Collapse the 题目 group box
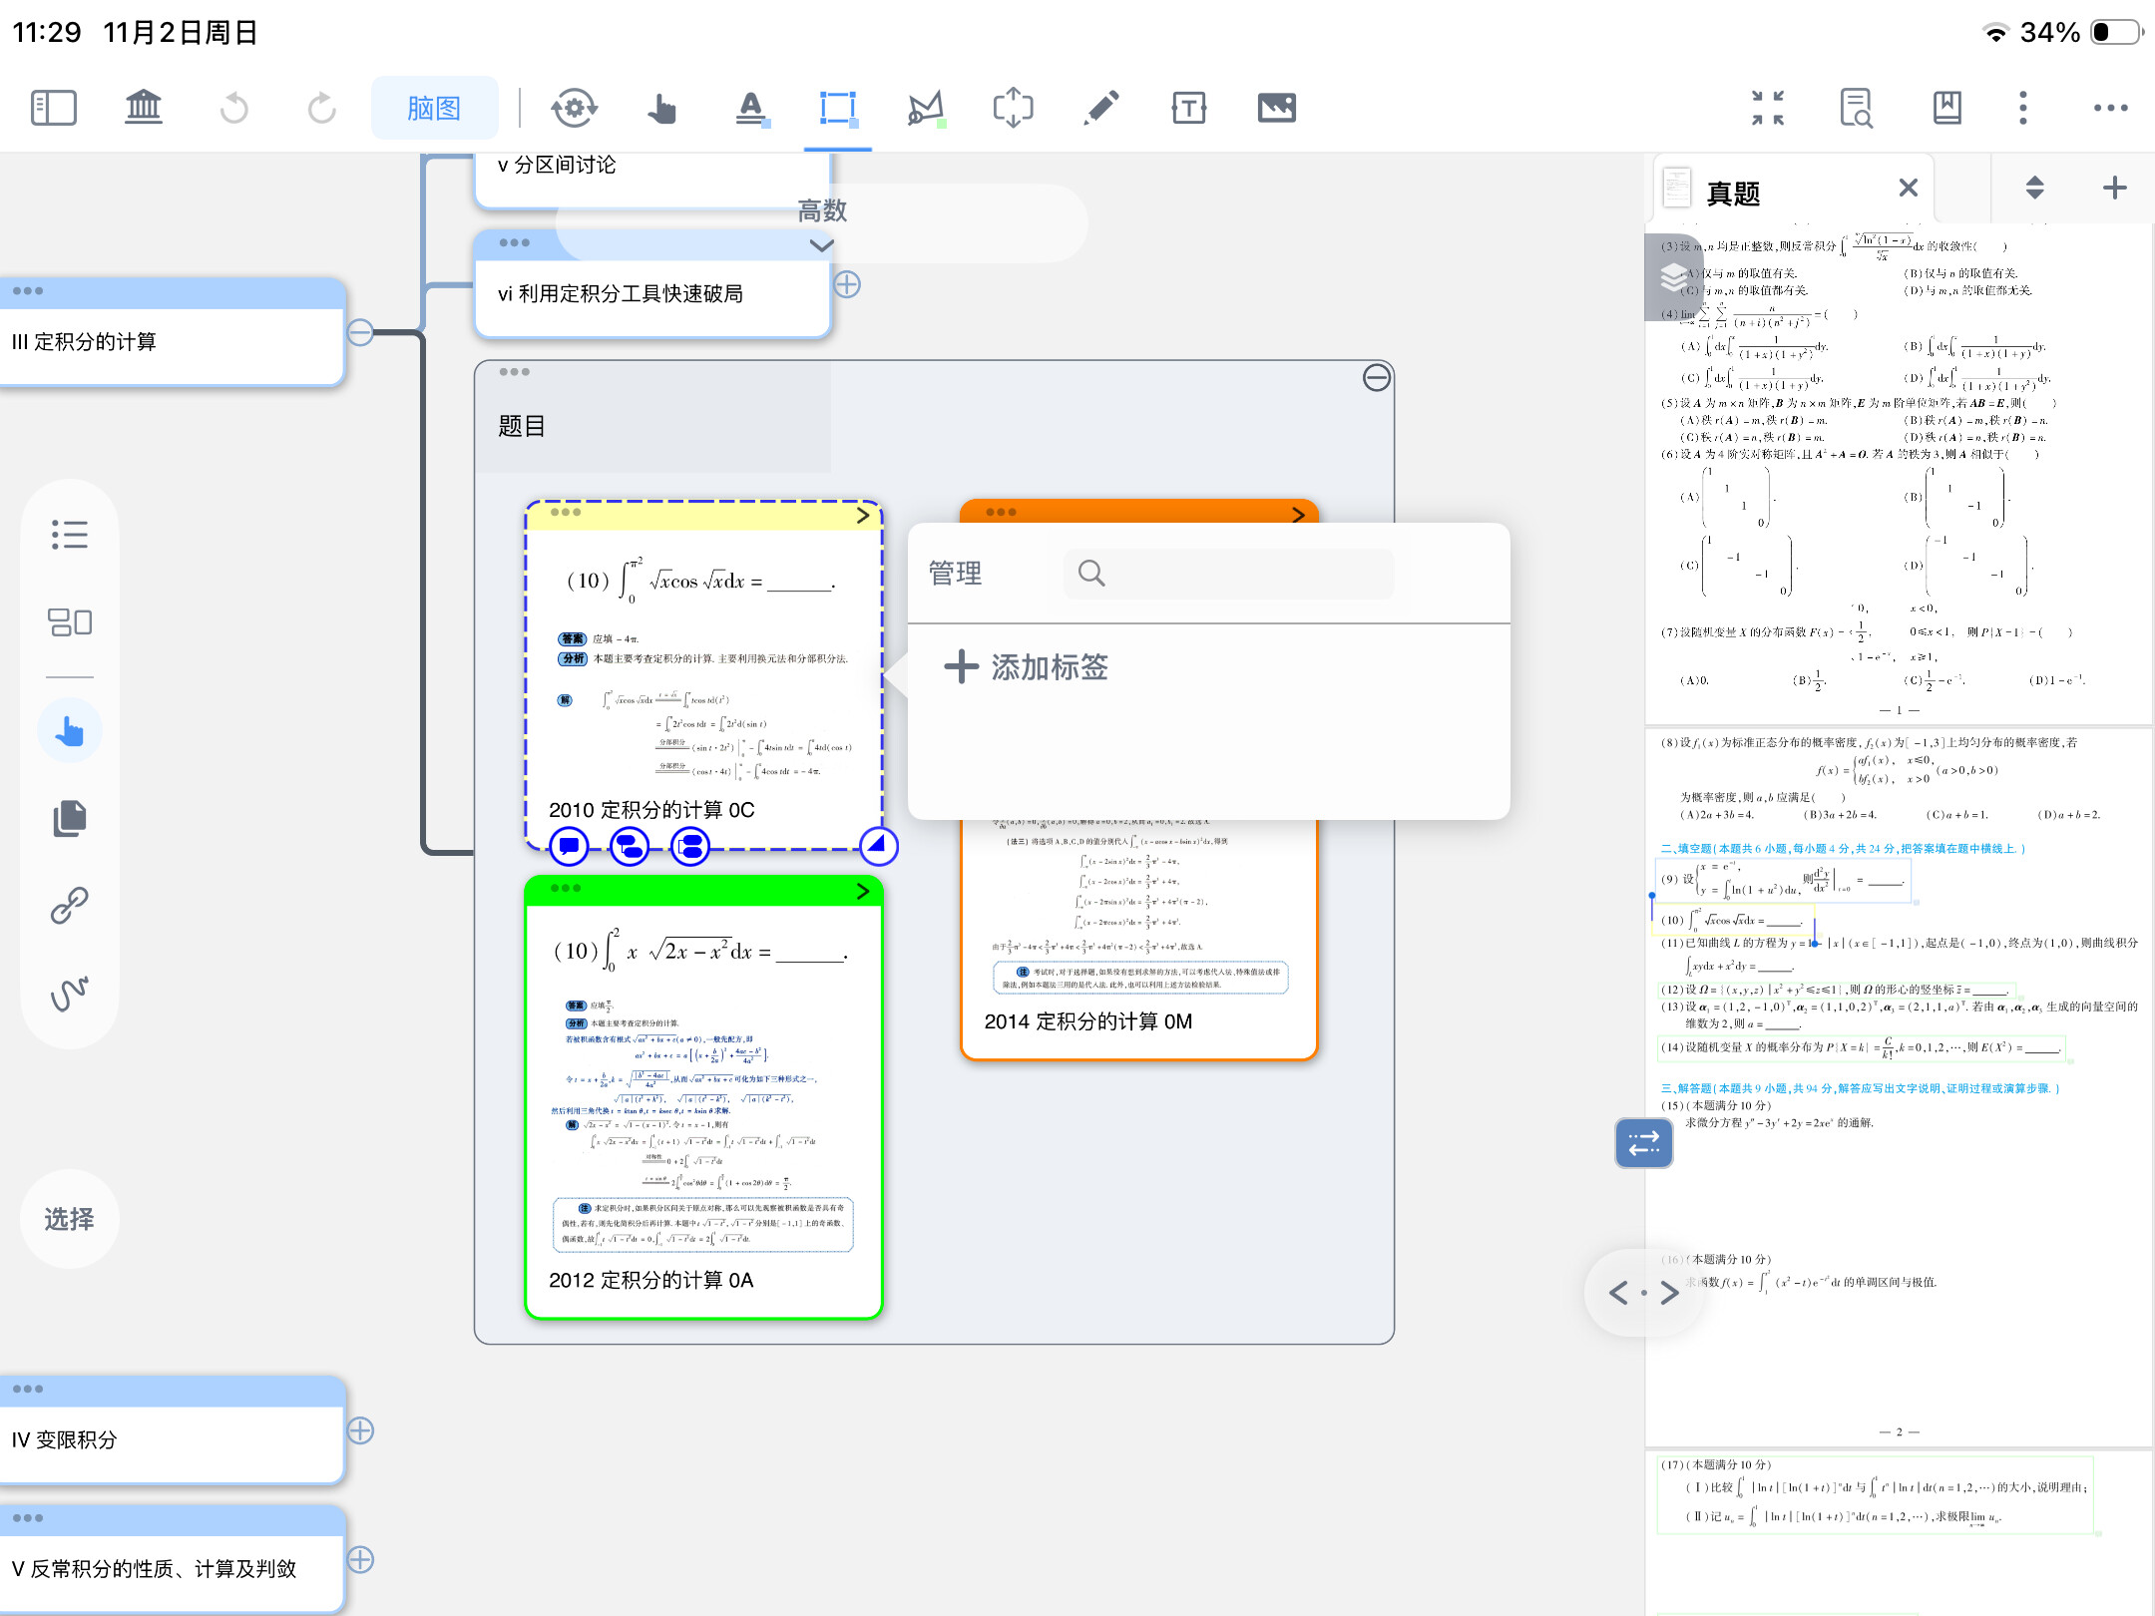 coord(1376,378)
